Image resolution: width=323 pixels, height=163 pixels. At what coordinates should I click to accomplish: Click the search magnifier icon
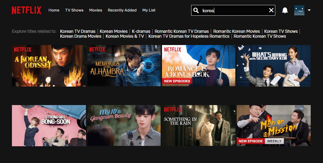click(x=196, y=10)
